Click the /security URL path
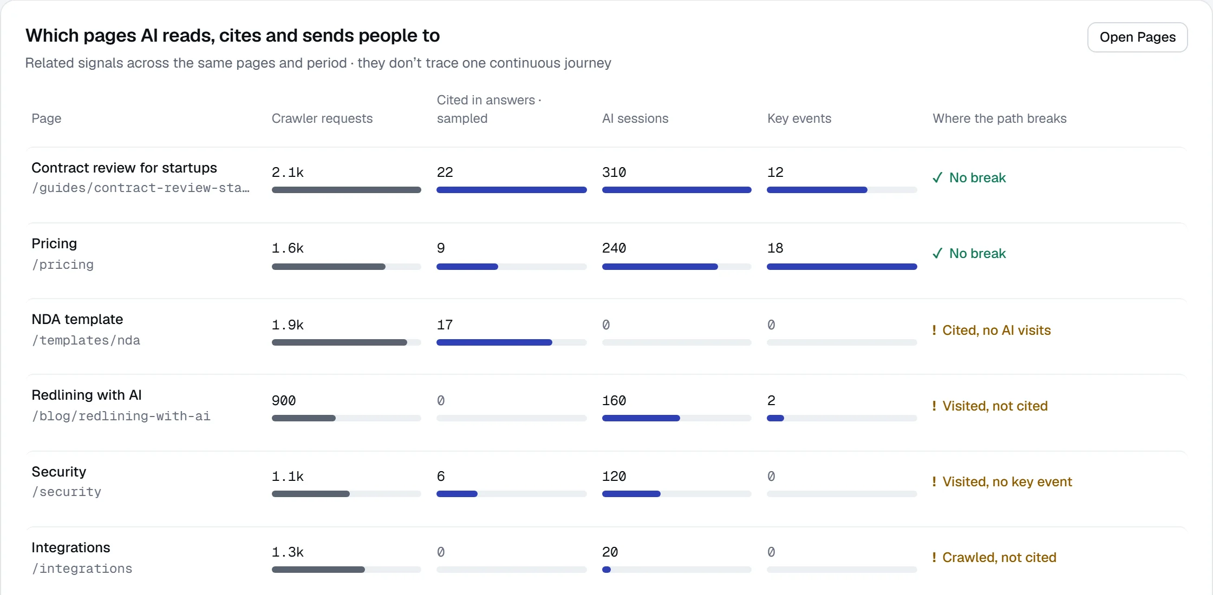1213x595 pixels. tap(66, 492)
